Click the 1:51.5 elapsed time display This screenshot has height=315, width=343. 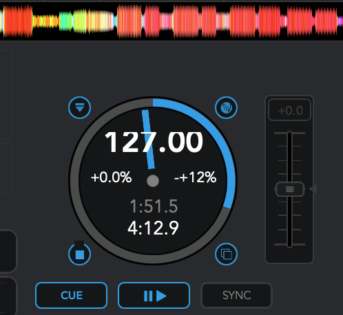(154, 206)
